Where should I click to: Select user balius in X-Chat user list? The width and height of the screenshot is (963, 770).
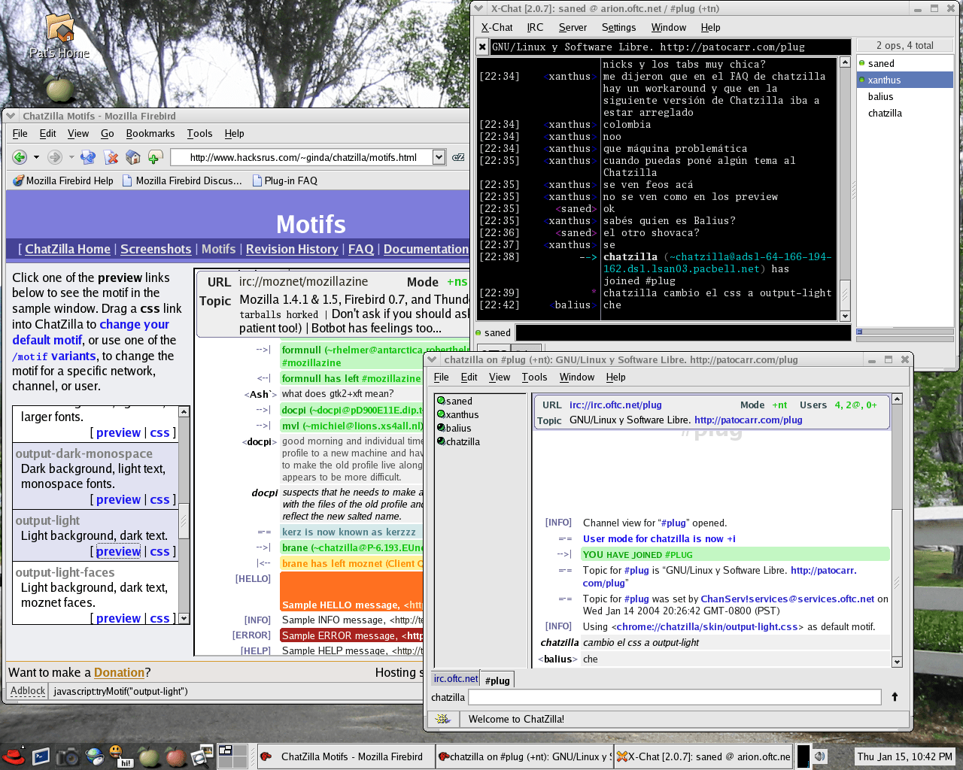(x=905, y=96)
